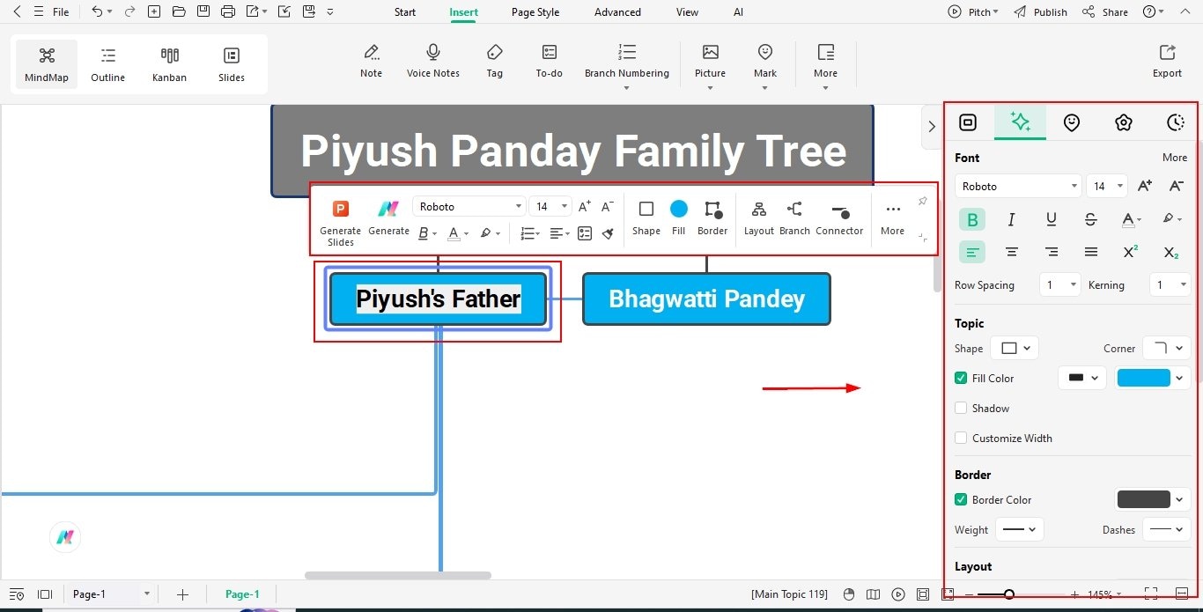Open Row Spacing dropdown
The height and width of the screenshot is (612, 1203).
1060,284
